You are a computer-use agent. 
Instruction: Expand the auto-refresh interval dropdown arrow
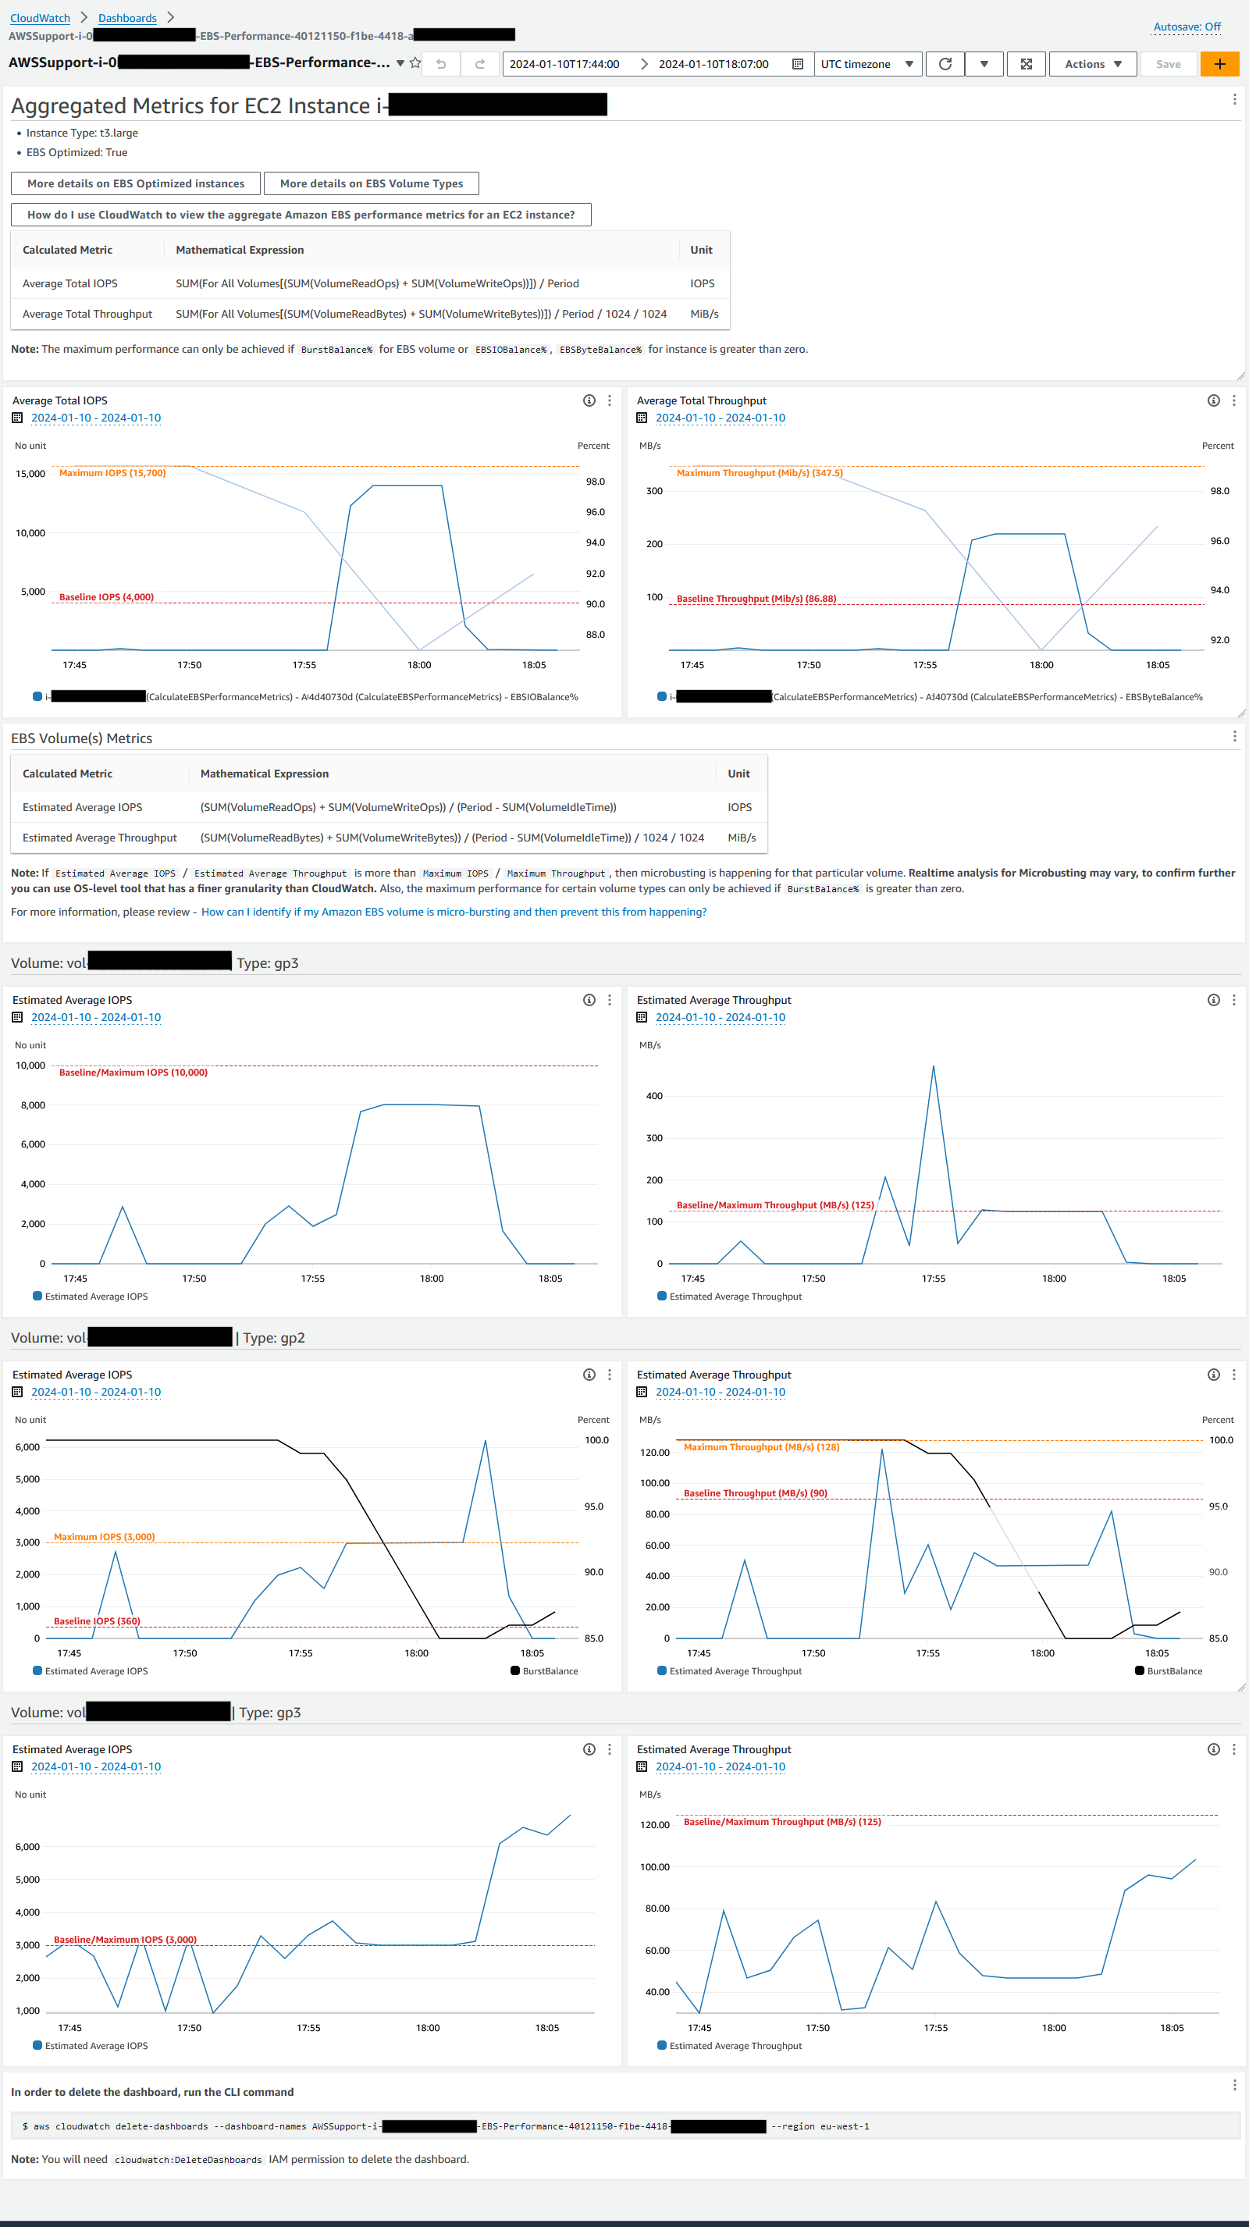click(x=984, y=63)
